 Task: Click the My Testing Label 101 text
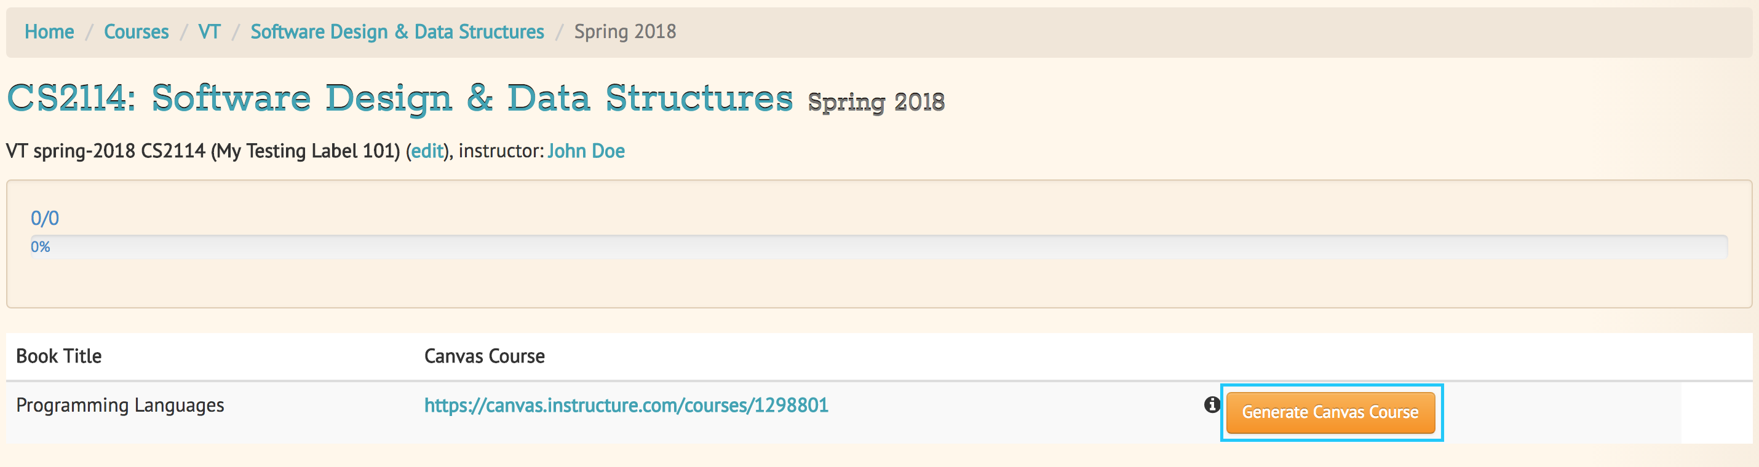[305, 151]
